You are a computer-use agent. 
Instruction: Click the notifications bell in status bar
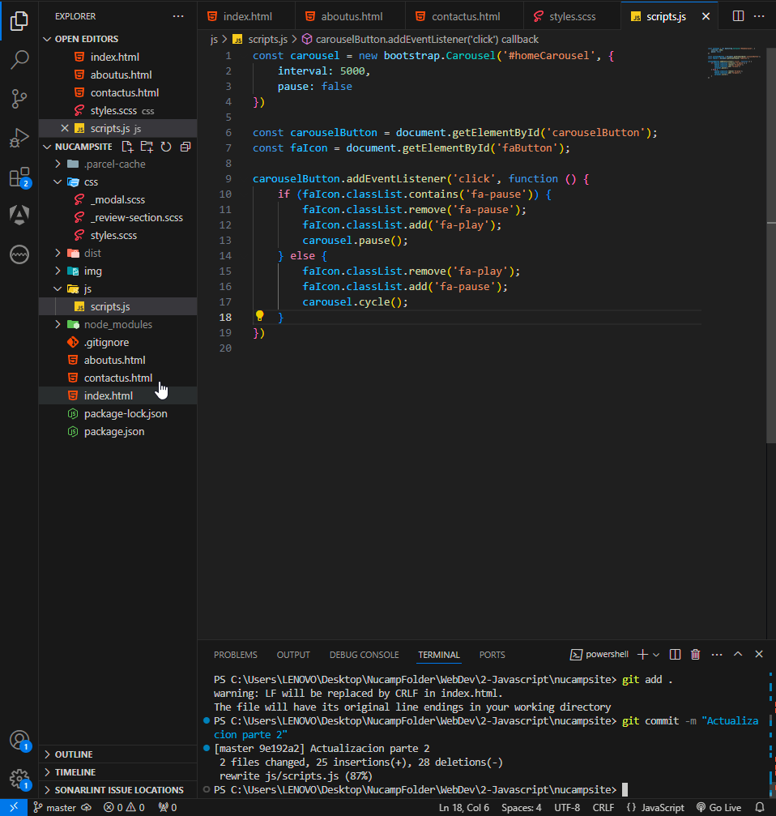[760, 808]
